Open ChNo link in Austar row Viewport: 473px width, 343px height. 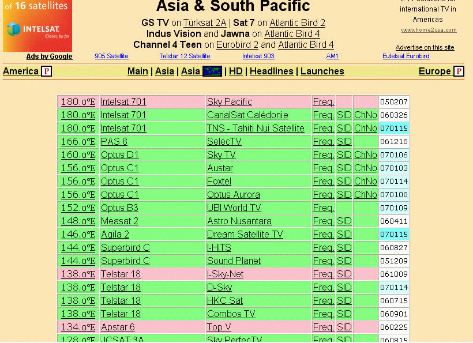tap(366, 168)
